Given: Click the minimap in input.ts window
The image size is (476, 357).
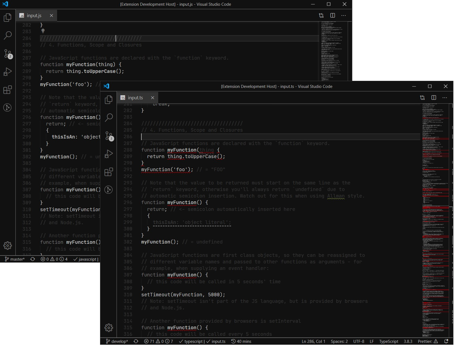Looking at the screenshot, I should tap(435, 220).
